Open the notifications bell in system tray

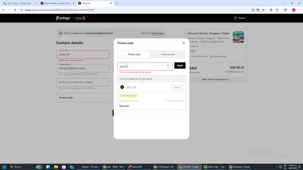pos(299,167)
